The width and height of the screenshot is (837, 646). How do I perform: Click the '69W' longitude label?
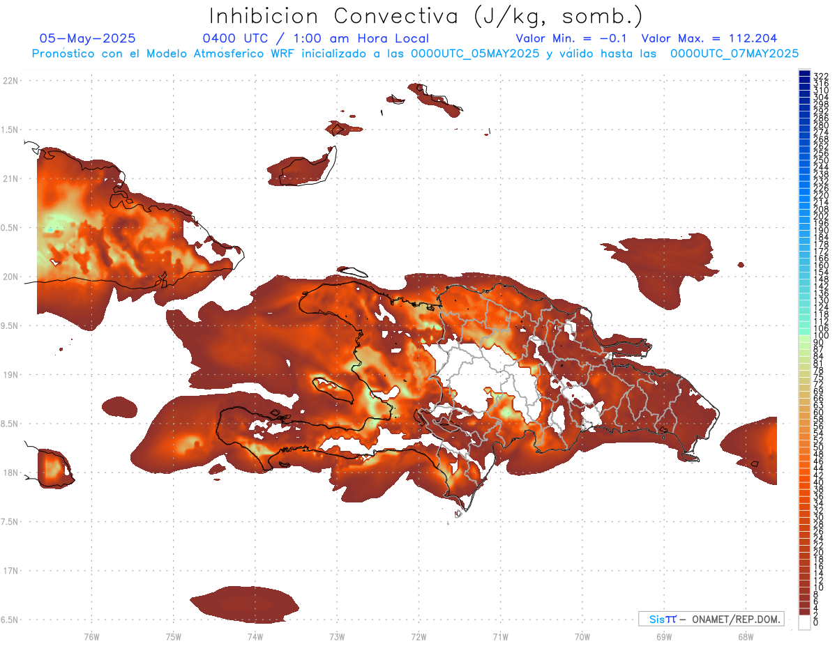[663, 636]
